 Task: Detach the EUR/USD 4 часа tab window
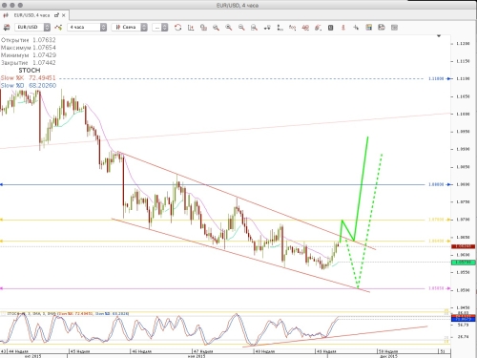(57, 15)
